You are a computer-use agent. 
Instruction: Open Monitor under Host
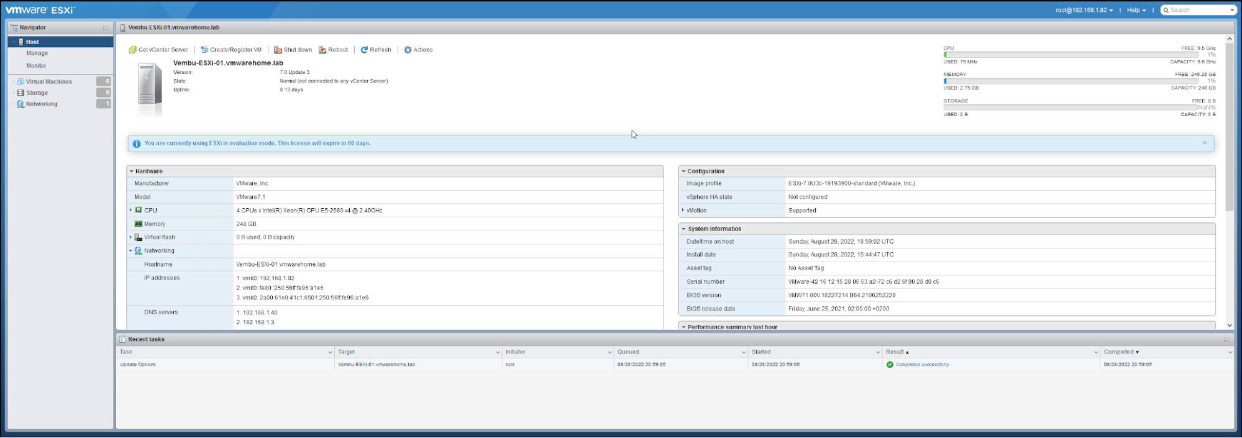click(x=36, y=66)
